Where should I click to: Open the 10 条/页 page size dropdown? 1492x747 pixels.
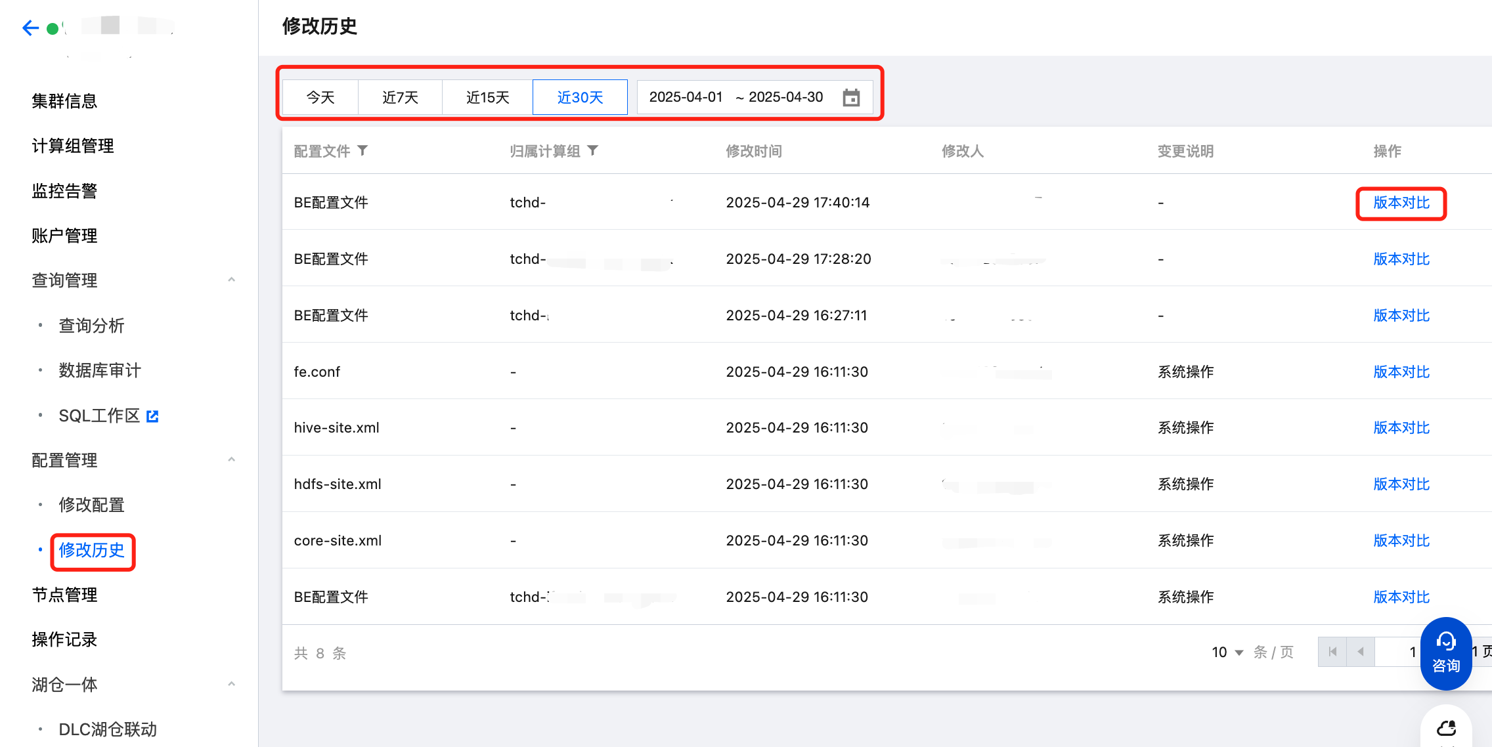(x=1227, y=652)
